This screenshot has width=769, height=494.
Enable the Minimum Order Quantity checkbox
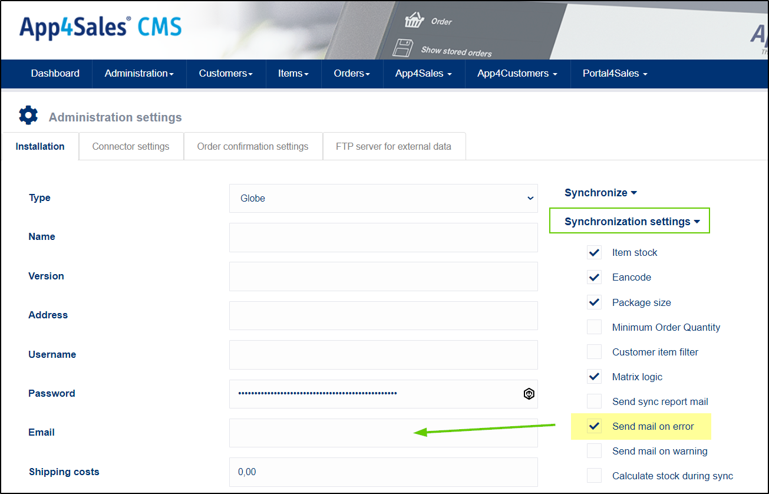[x=594, y=327]
